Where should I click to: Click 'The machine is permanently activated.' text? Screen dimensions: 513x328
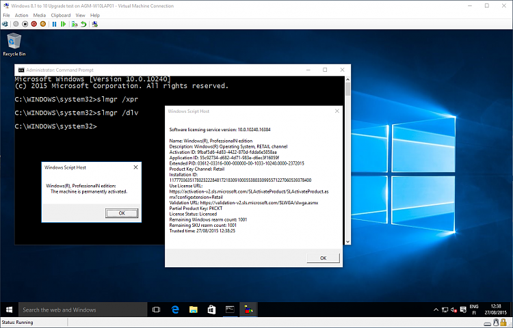pos(89,191)
